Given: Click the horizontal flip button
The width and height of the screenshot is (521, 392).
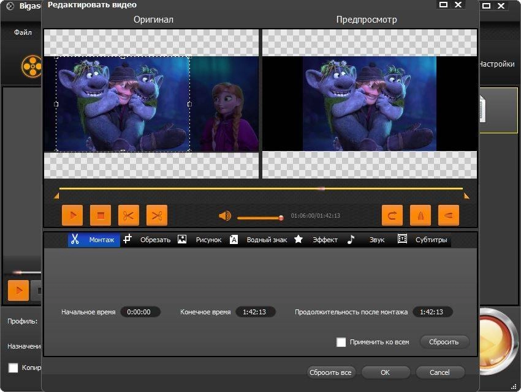Looking at the screenshot, I should tap(420, 215).
